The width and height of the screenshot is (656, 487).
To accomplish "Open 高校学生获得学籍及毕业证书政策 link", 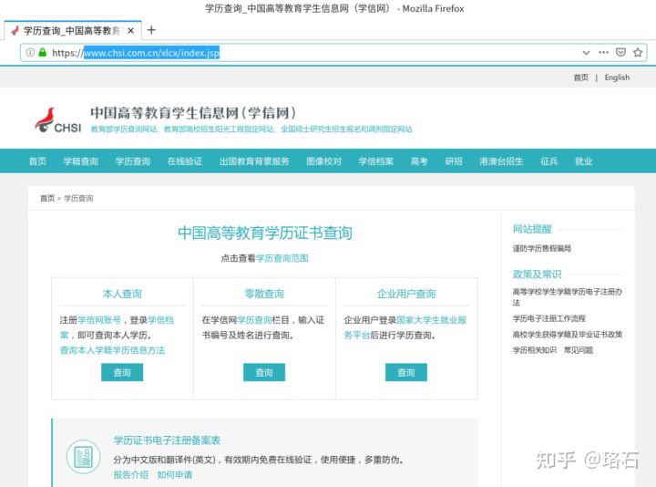I will [x=568, y=334].
